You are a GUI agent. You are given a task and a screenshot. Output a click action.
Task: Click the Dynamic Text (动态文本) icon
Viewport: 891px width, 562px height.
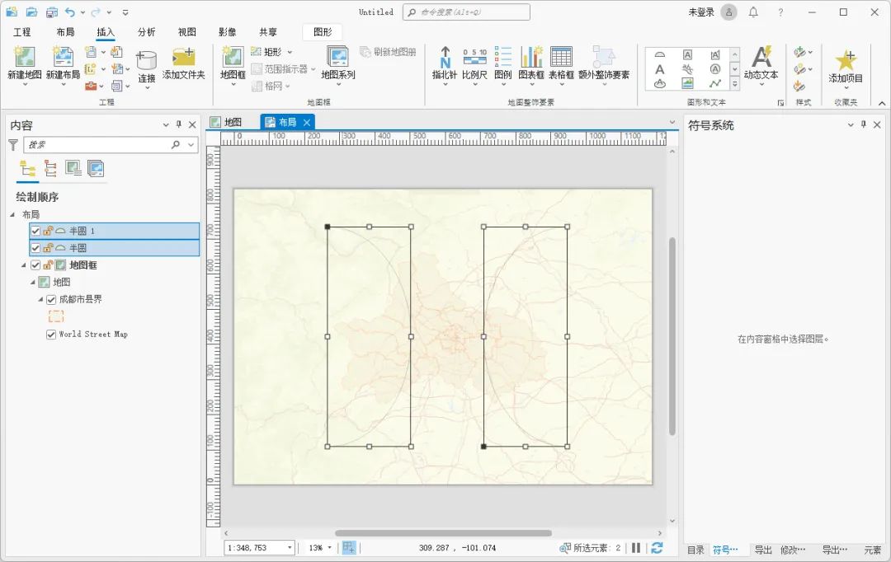[x=761, y=57]
